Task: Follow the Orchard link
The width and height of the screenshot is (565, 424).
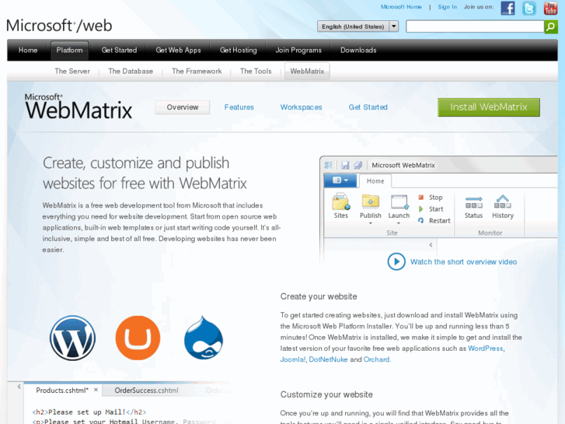Action: pos(377,359)
